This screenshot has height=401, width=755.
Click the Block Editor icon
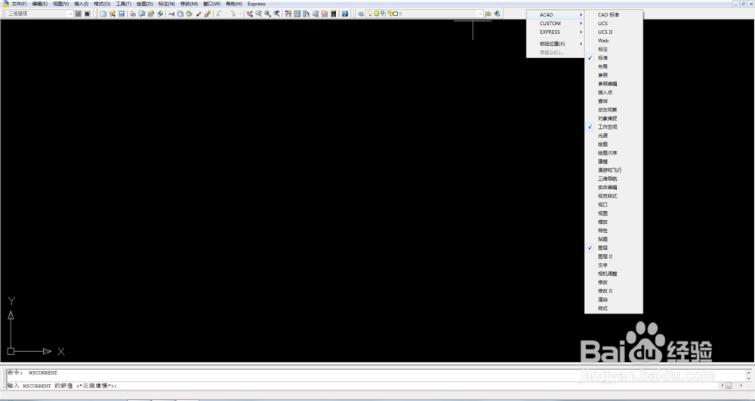click(x=208, y=14)
